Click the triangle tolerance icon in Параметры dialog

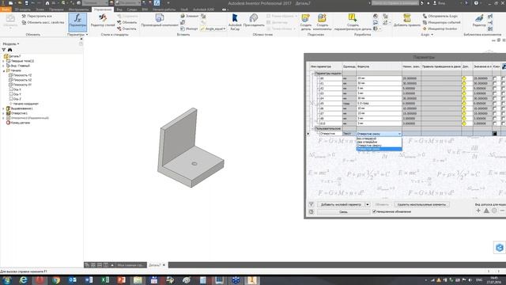click(486, 211)
